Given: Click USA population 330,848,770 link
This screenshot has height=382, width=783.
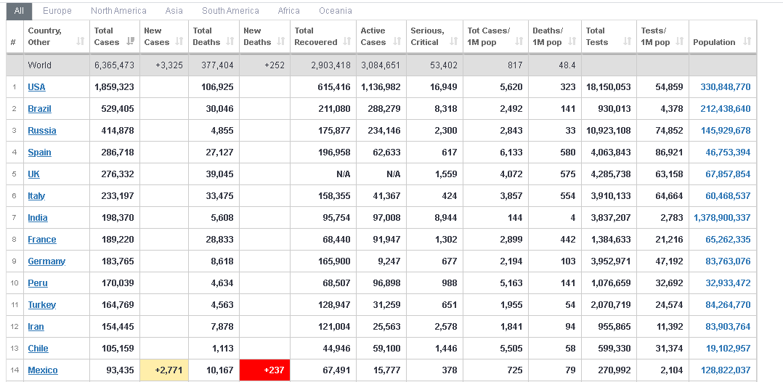Looking at the screenshot, I should pos(726,87).
